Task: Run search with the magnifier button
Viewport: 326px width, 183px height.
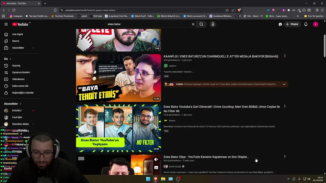Action: pyautogui.click(x=201, y=24)
